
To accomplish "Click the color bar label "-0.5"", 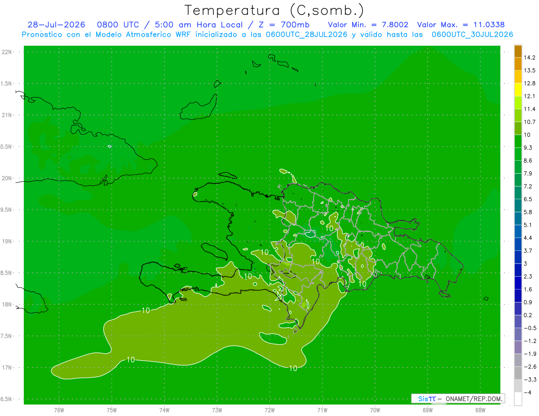I will point(530,328).
